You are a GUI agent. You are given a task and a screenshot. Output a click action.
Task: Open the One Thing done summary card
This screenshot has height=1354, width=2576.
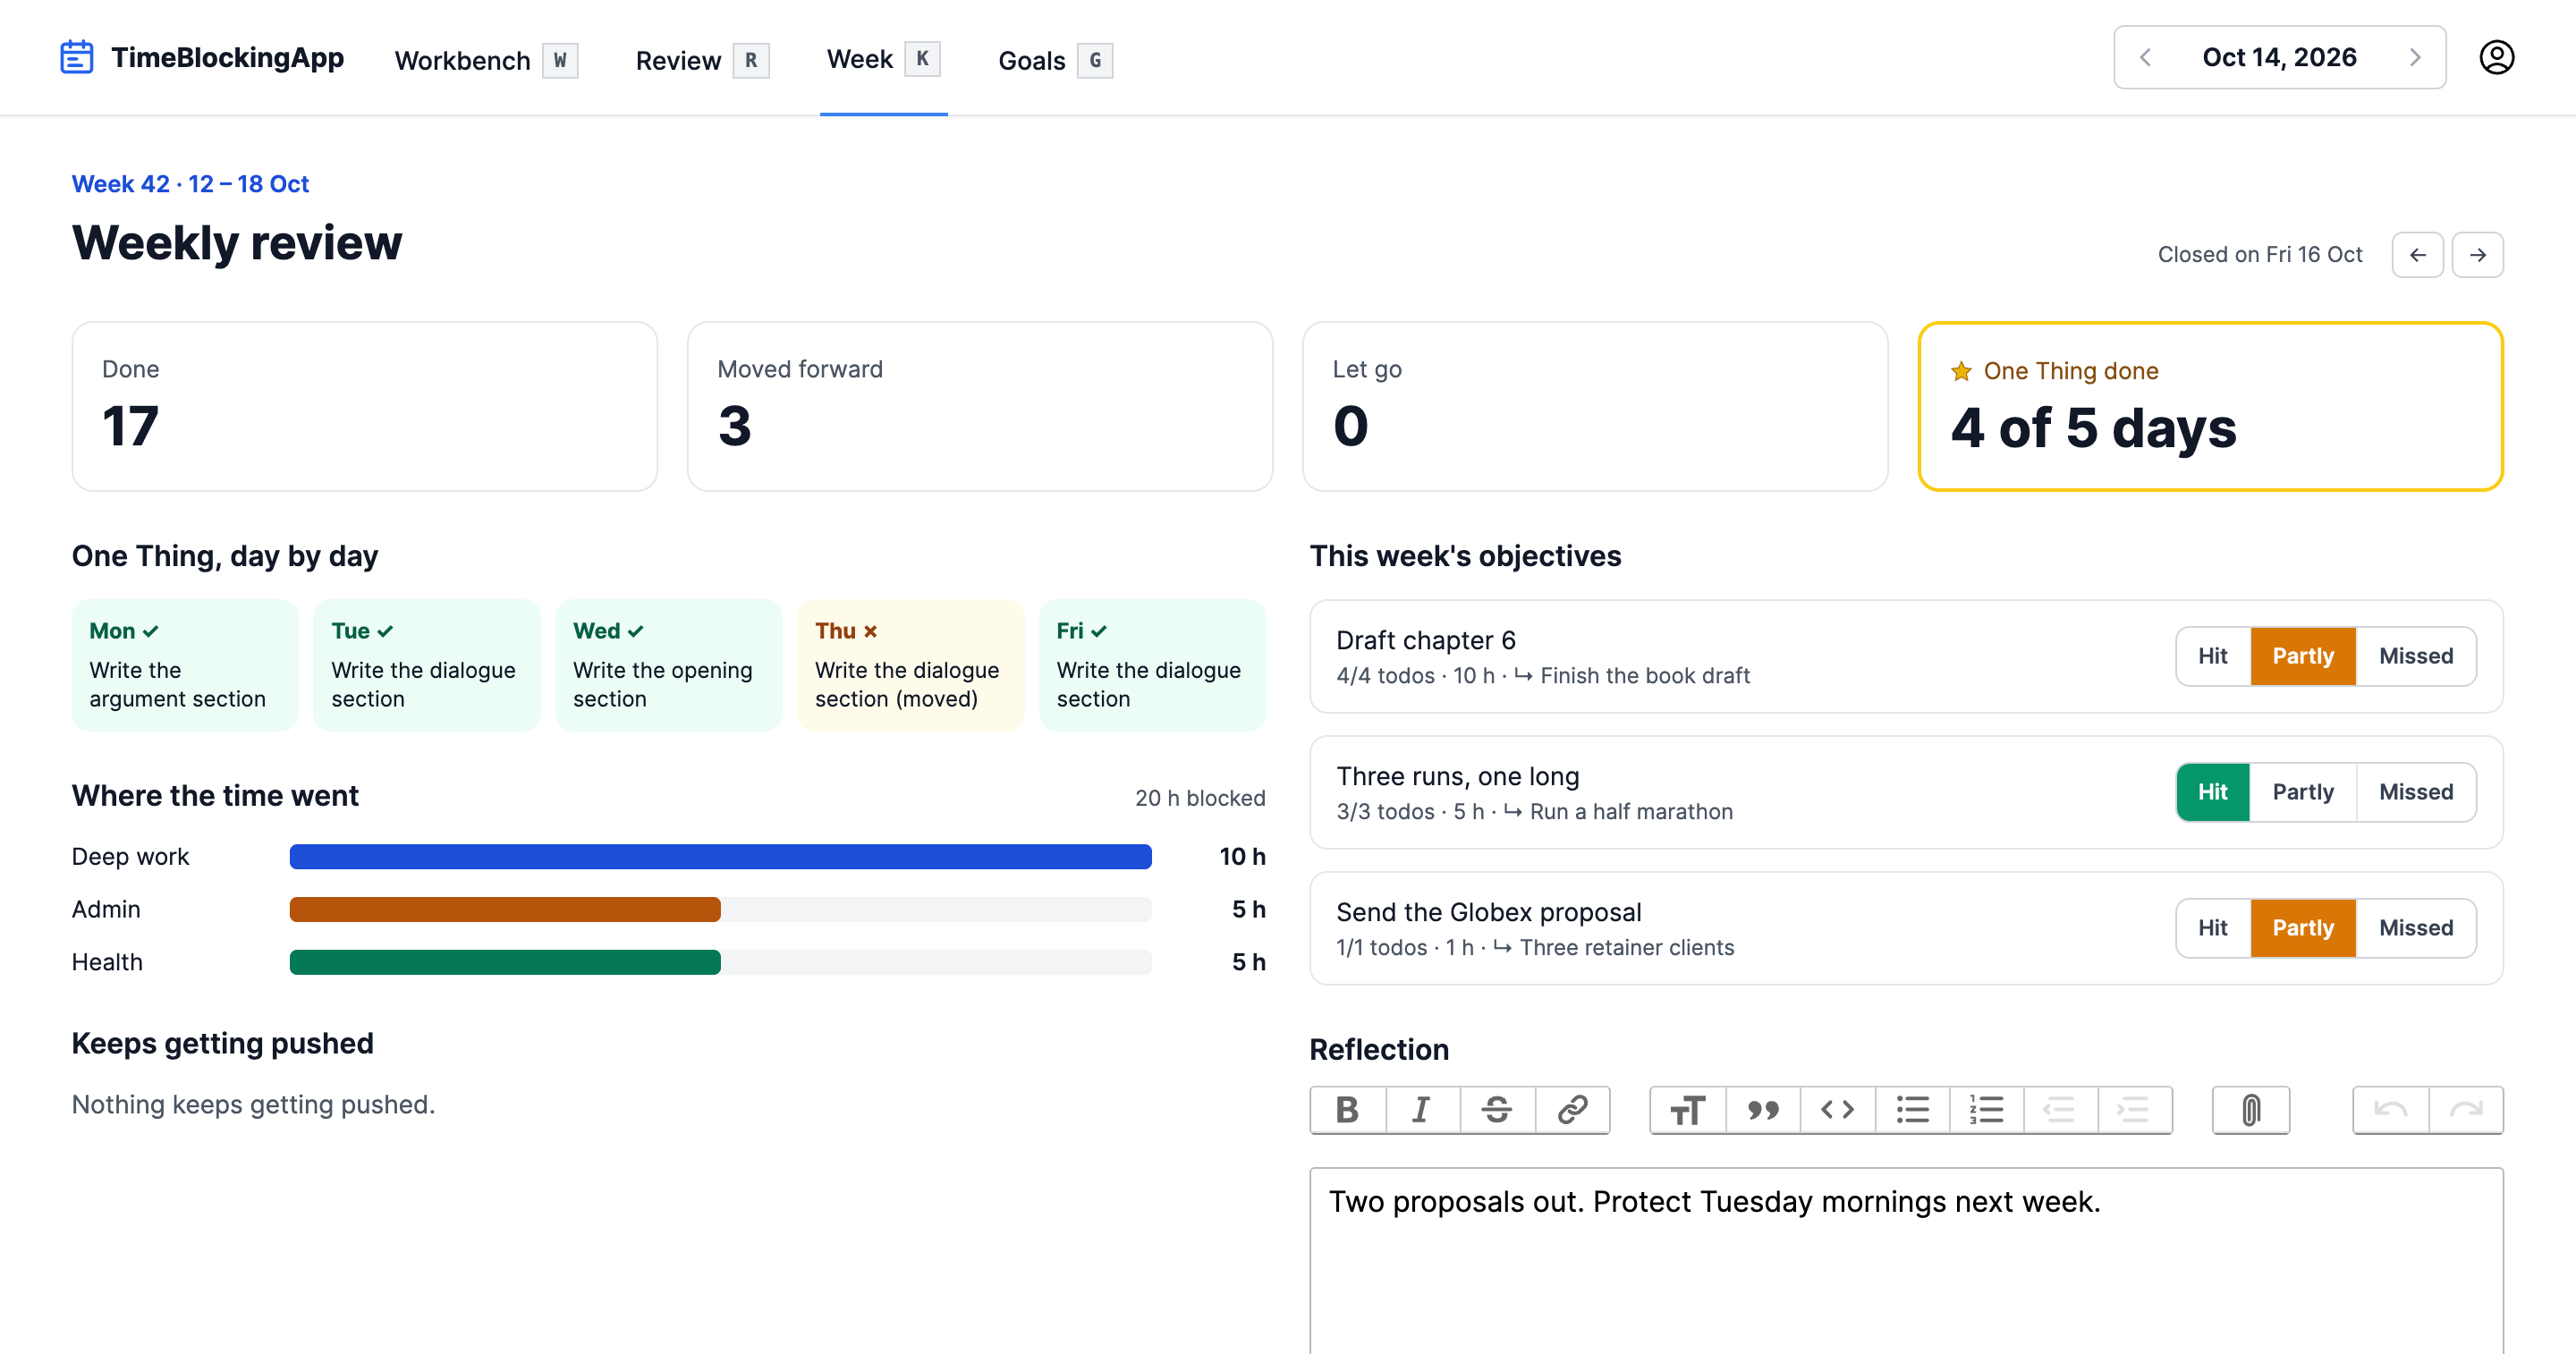tap(2210, 406)
